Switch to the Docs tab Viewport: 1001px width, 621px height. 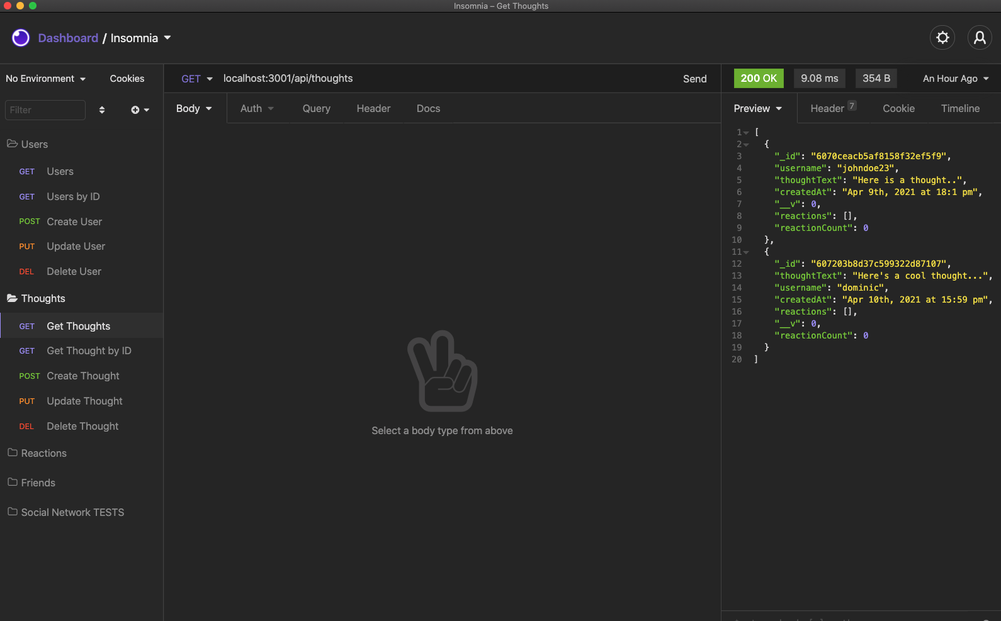click(428, 108)
